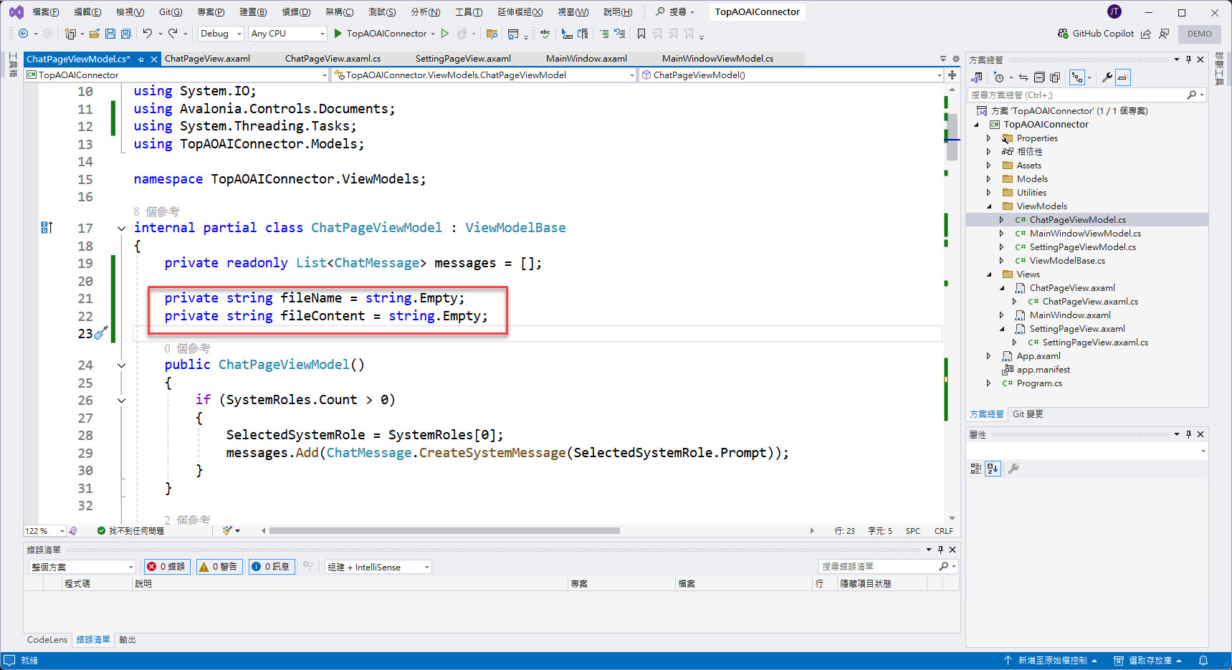Expand the Properties folder in Solution Explorer
Viewport: 1232px width, 670px height.
989,138
